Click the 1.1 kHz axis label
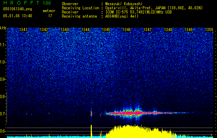This screenshot has height=138, width=217. [x=3, y=45]
